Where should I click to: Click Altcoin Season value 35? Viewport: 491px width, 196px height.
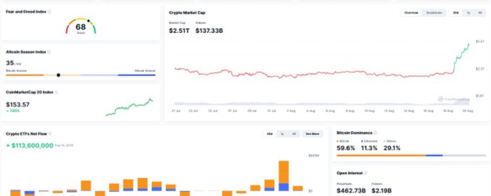click(10, 63)
